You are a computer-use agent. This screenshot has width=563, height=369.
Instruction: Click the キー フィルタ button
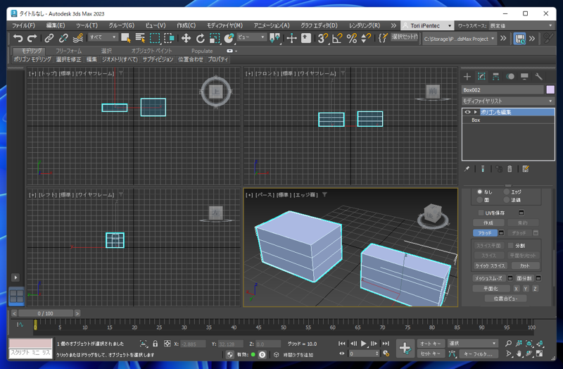coord(479,354)
